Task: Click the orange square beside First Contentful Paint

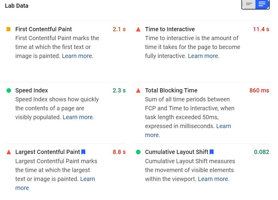Action: coord(9,29)
